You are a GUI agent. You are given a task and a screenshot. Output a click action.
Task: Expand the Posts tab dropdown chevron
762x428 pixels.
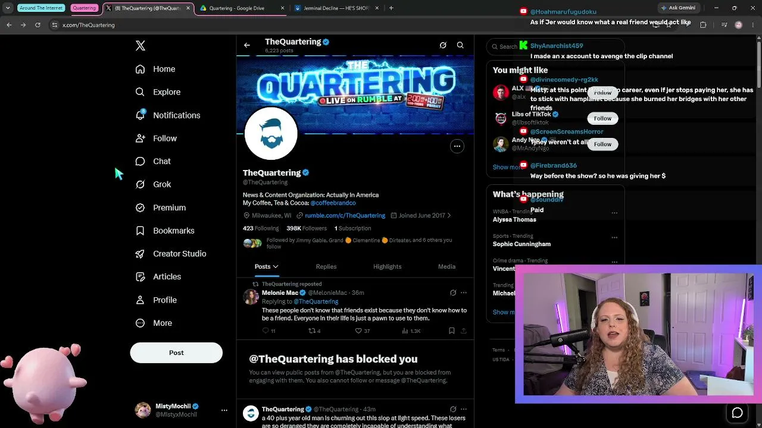tap(276, 267)
